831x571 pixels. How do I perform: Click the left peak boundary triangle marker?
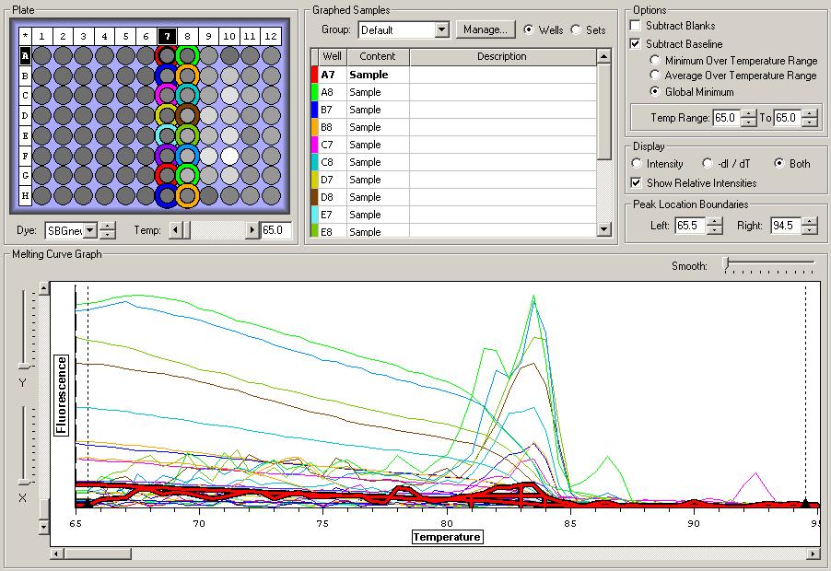pos(88,502)
